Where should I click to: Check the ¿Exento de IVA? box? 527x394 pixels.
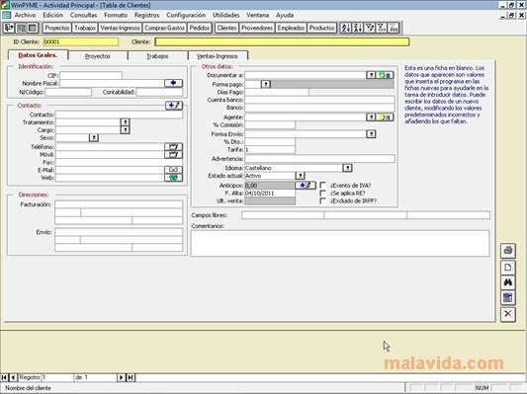pyautogui.click(x=323, y=186)
